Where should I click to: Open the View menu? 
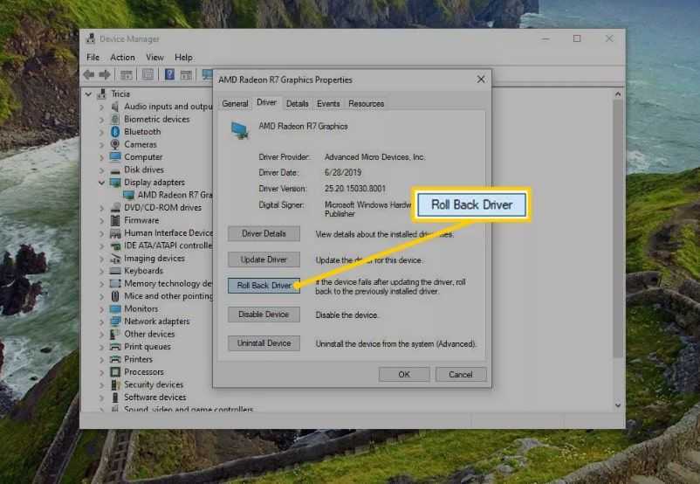pos(154,58)
